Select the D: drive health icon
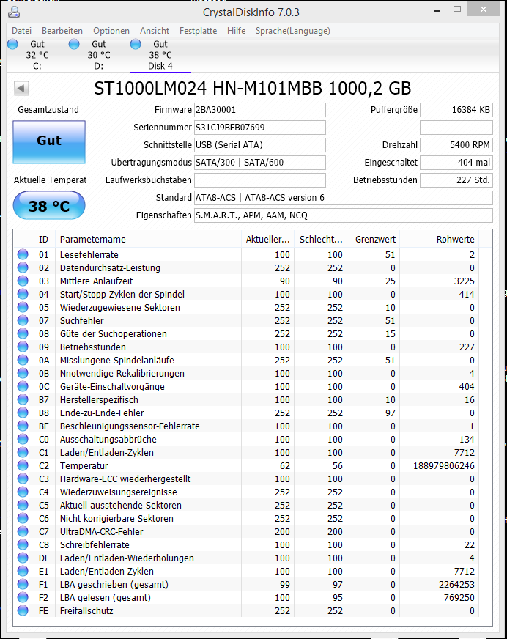The image size is (507, 639). coord(73,44)
